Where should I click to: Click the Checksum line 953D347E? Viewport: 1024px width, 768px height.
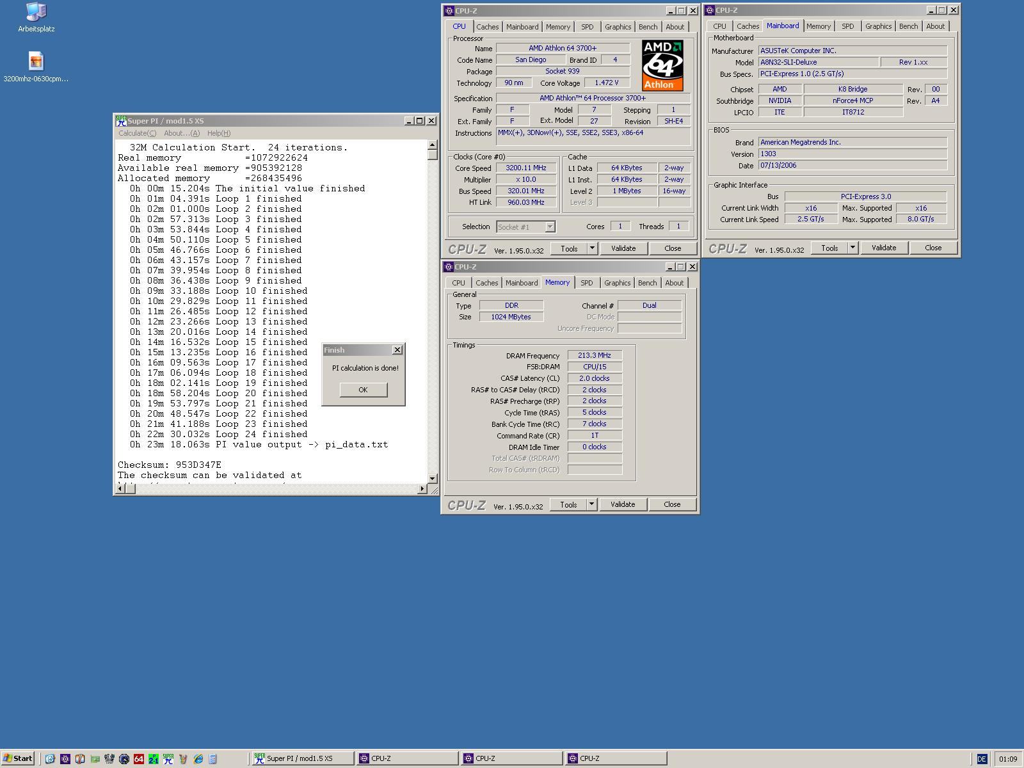170,465
